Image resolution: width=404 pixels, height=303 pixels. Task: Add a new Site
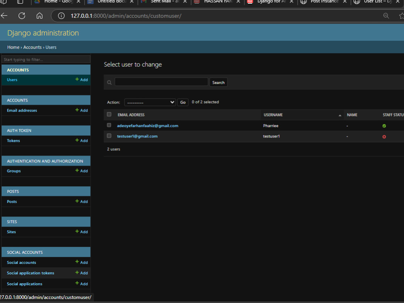pyautogui.click(x=82, y=231)
